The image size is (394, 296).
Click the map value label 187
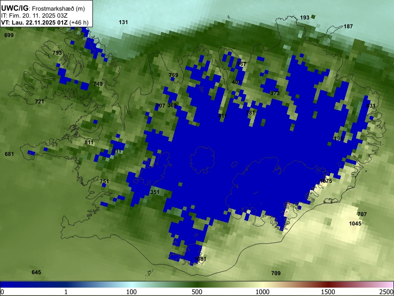pos(348,26)
